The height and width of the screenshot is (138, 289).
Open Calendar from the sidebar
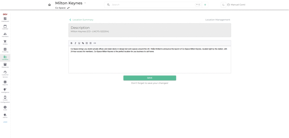click(5, 27)
